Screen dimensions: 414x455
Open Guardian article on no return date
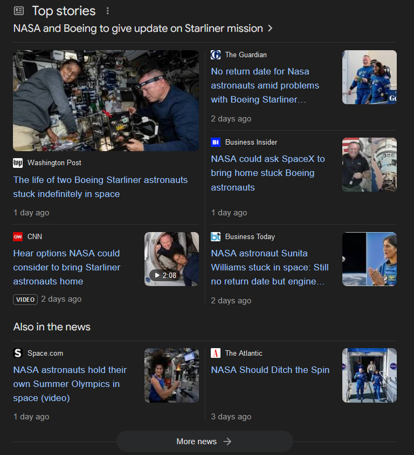(265, 85)
